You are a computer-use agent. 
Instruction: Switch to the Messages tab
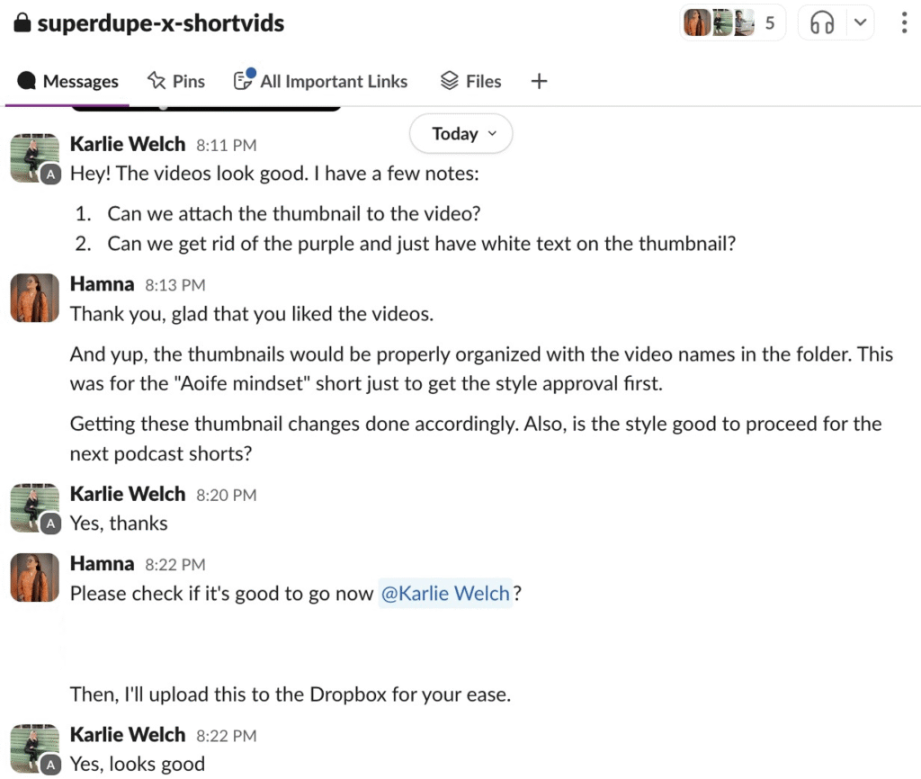(x=68, y=82)
